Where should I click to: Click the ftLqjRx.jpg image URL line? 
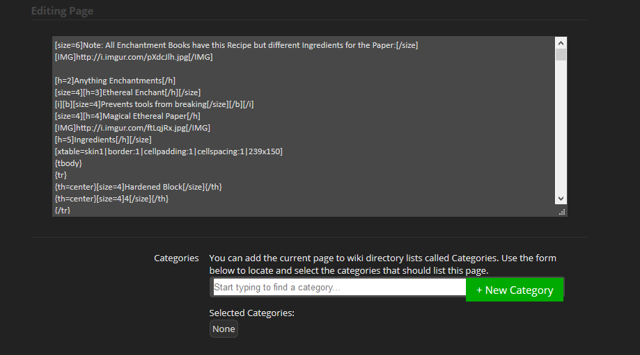(x=132, y=128)
